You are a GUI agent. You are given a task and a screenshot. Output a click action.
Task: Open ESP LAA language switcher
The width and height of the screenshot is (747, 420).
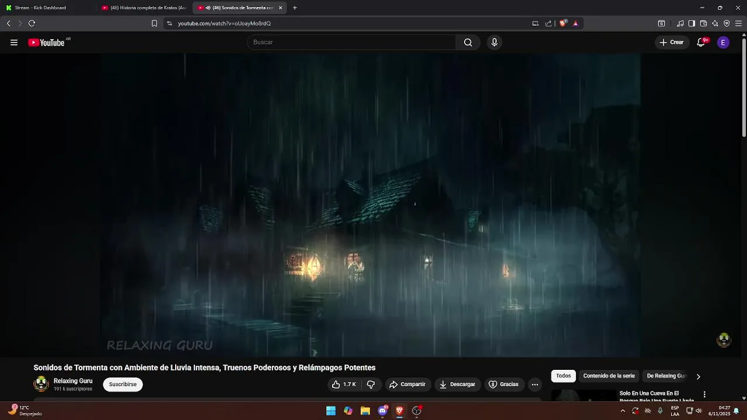click(x=675, y=411)
